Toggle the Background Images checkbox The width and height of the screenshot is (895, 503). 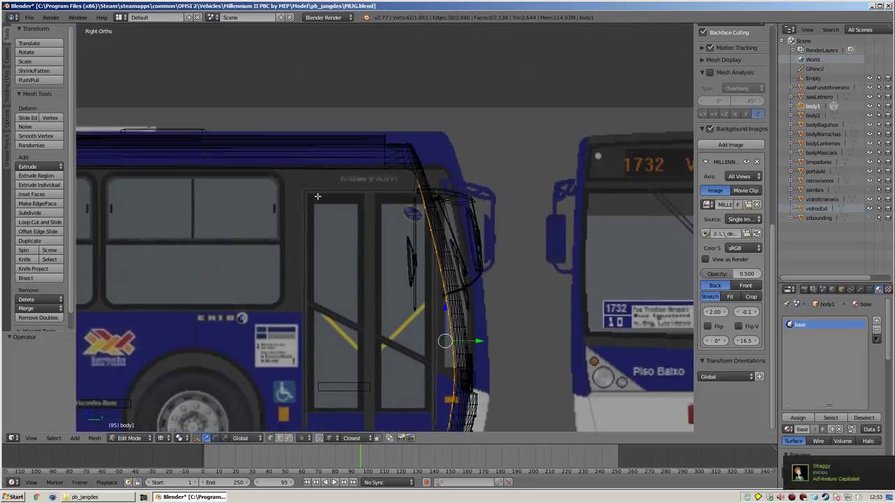click(710, 129)
